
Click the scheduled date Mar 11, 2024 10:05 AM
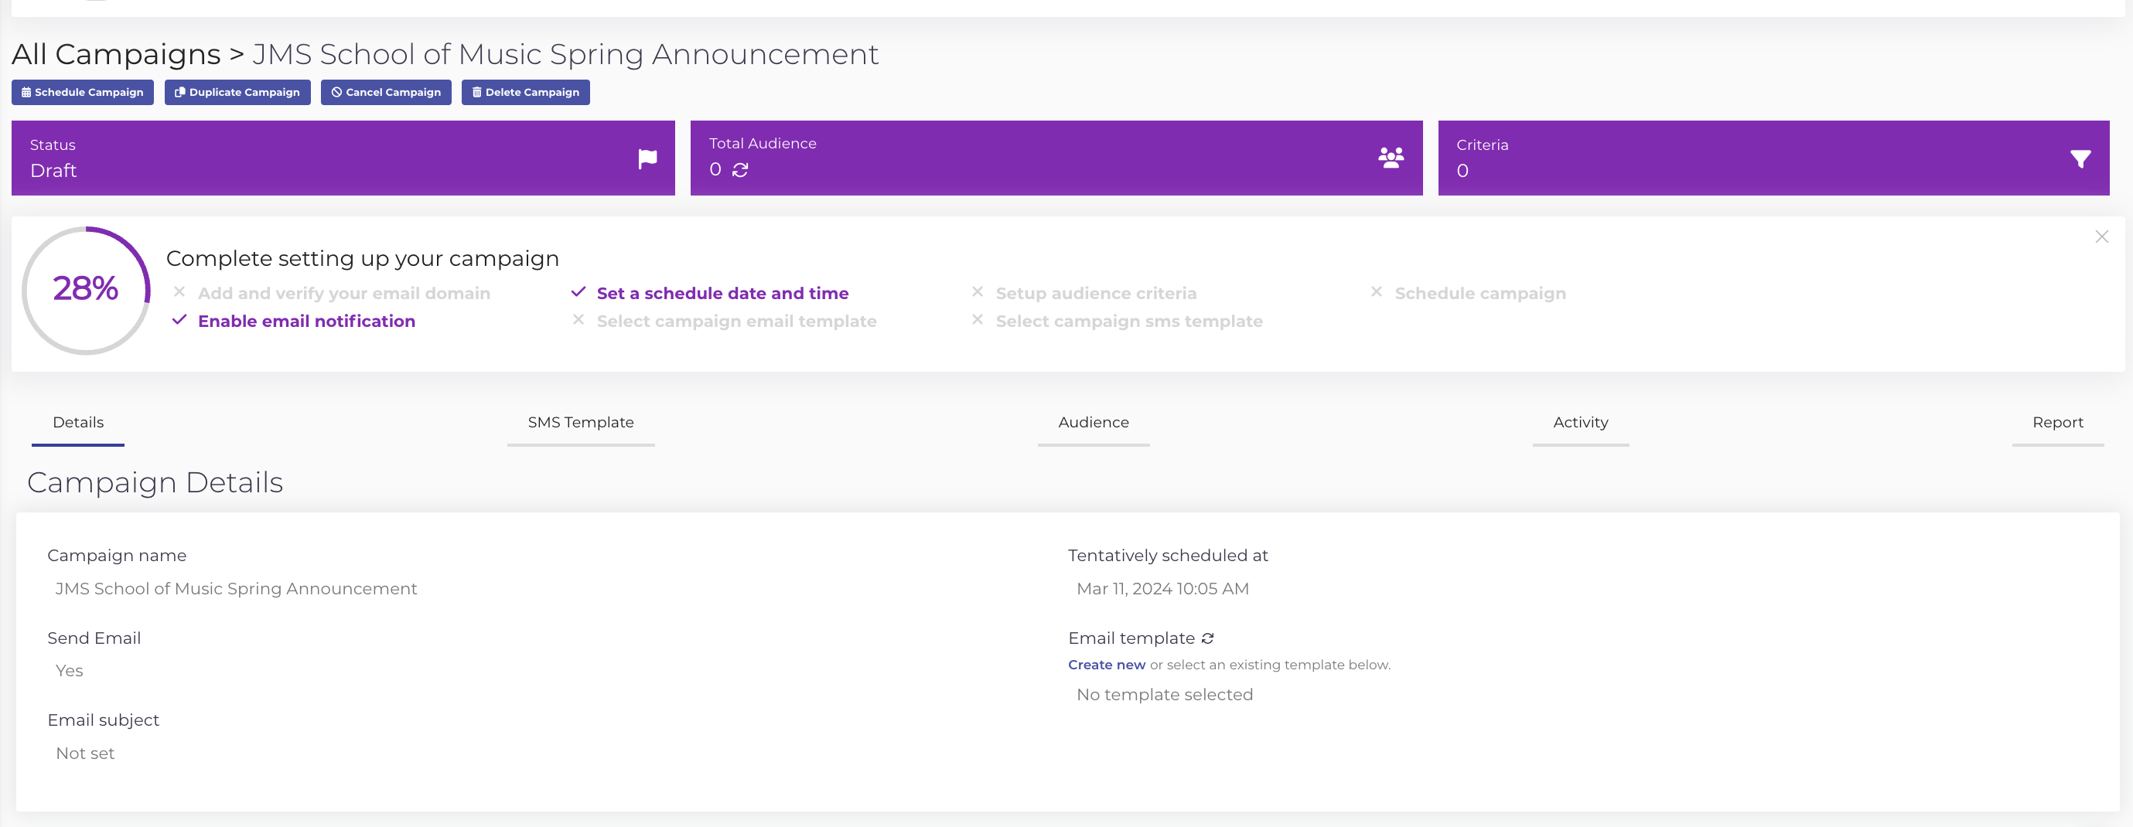click(x=1162, y=589)
